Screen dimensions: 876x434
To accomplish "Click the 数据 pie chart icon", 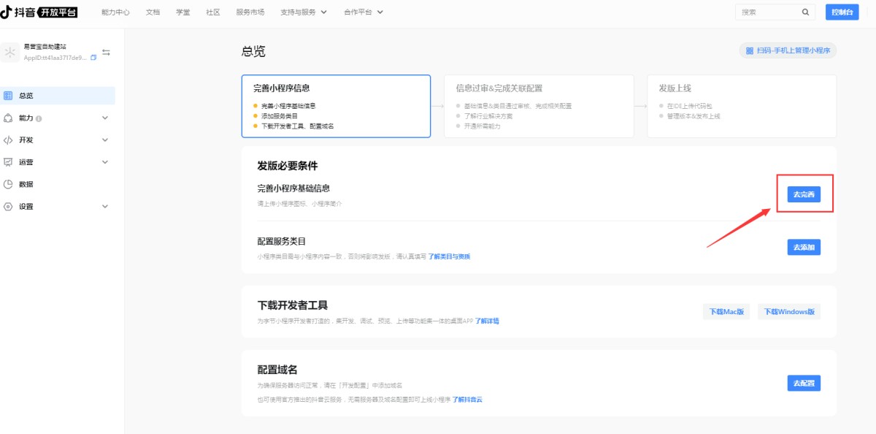I will click(8, 184).
